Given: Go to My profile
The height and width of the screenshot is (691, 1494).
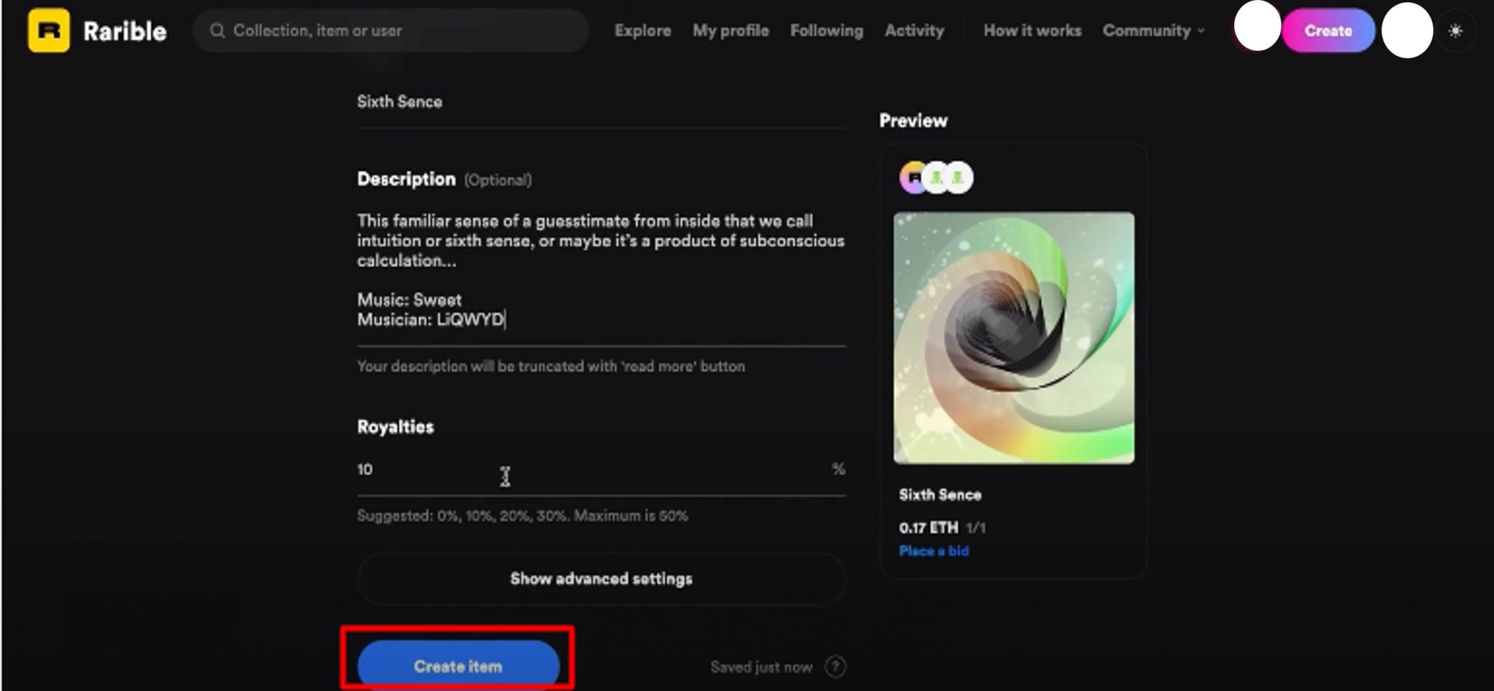Looking at the screenshot, I should pos(730,31).
